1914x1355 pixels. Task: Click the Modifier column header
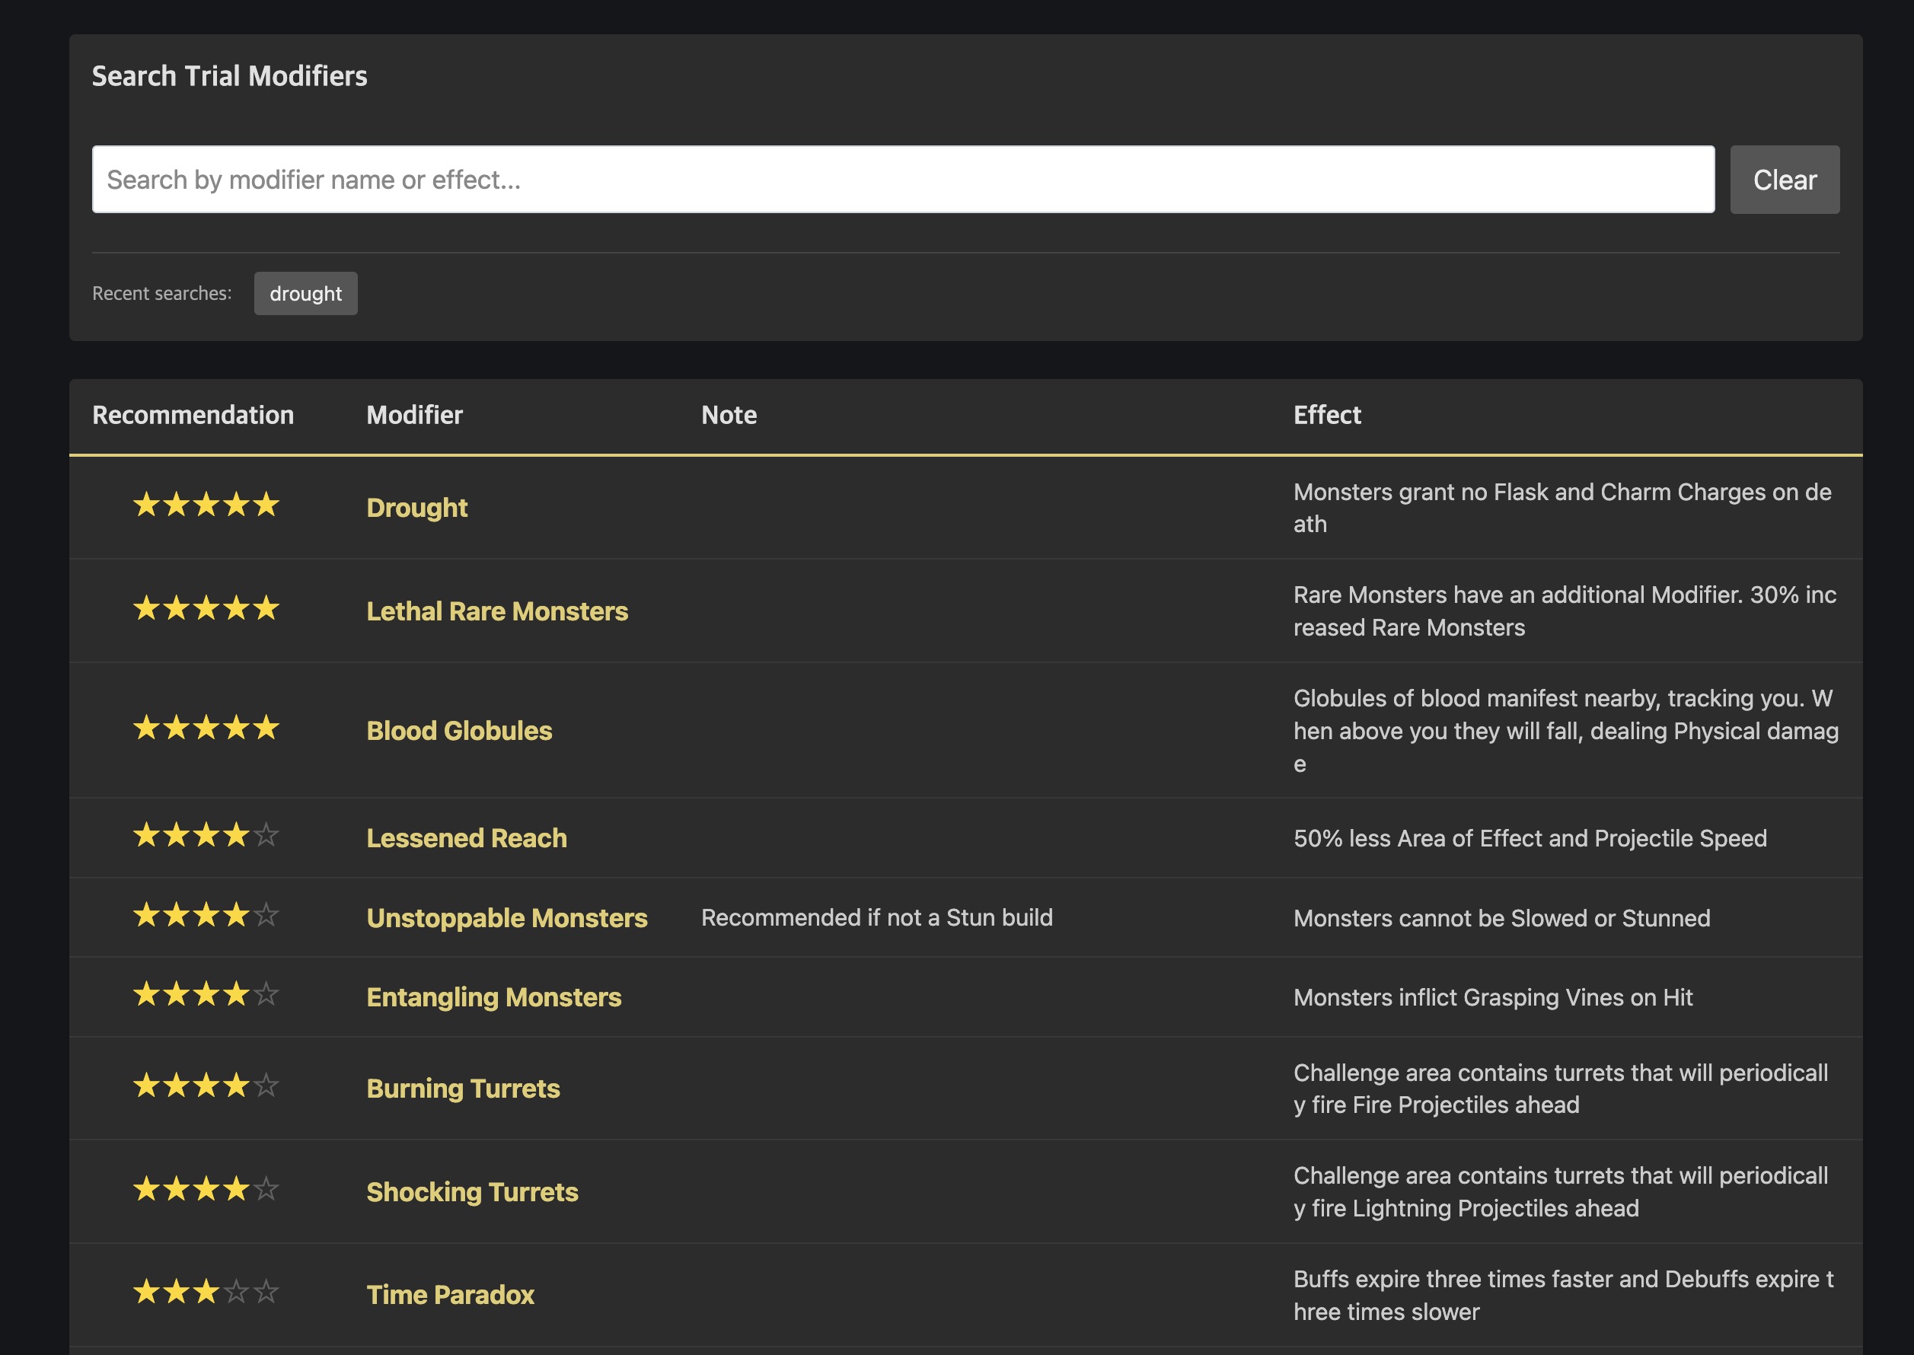tap(415, 415)
